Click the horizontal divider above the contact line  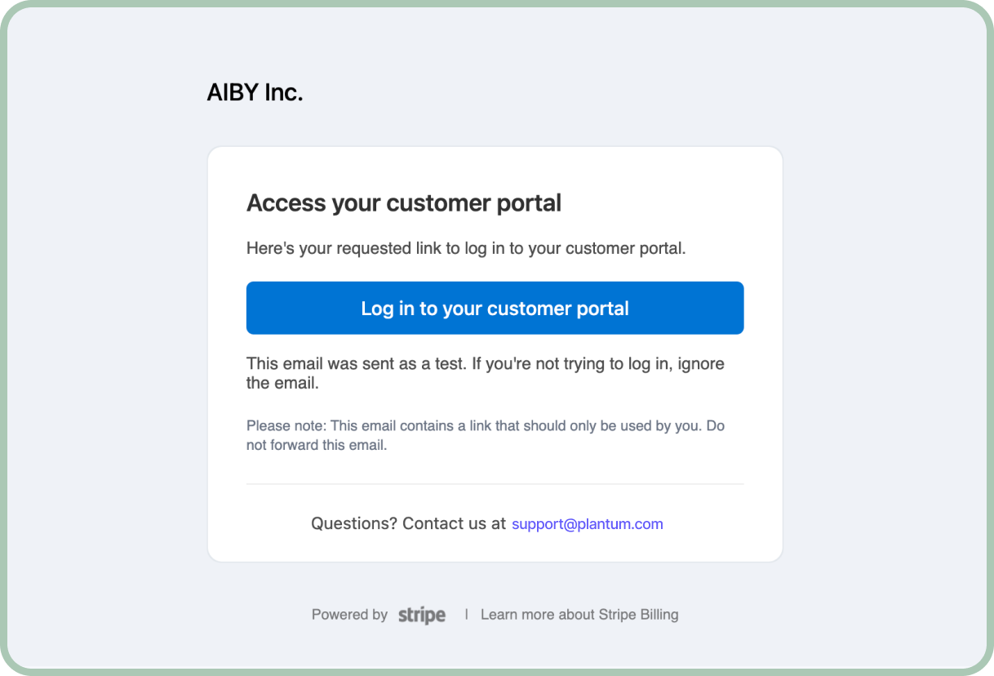pos(495,484)
